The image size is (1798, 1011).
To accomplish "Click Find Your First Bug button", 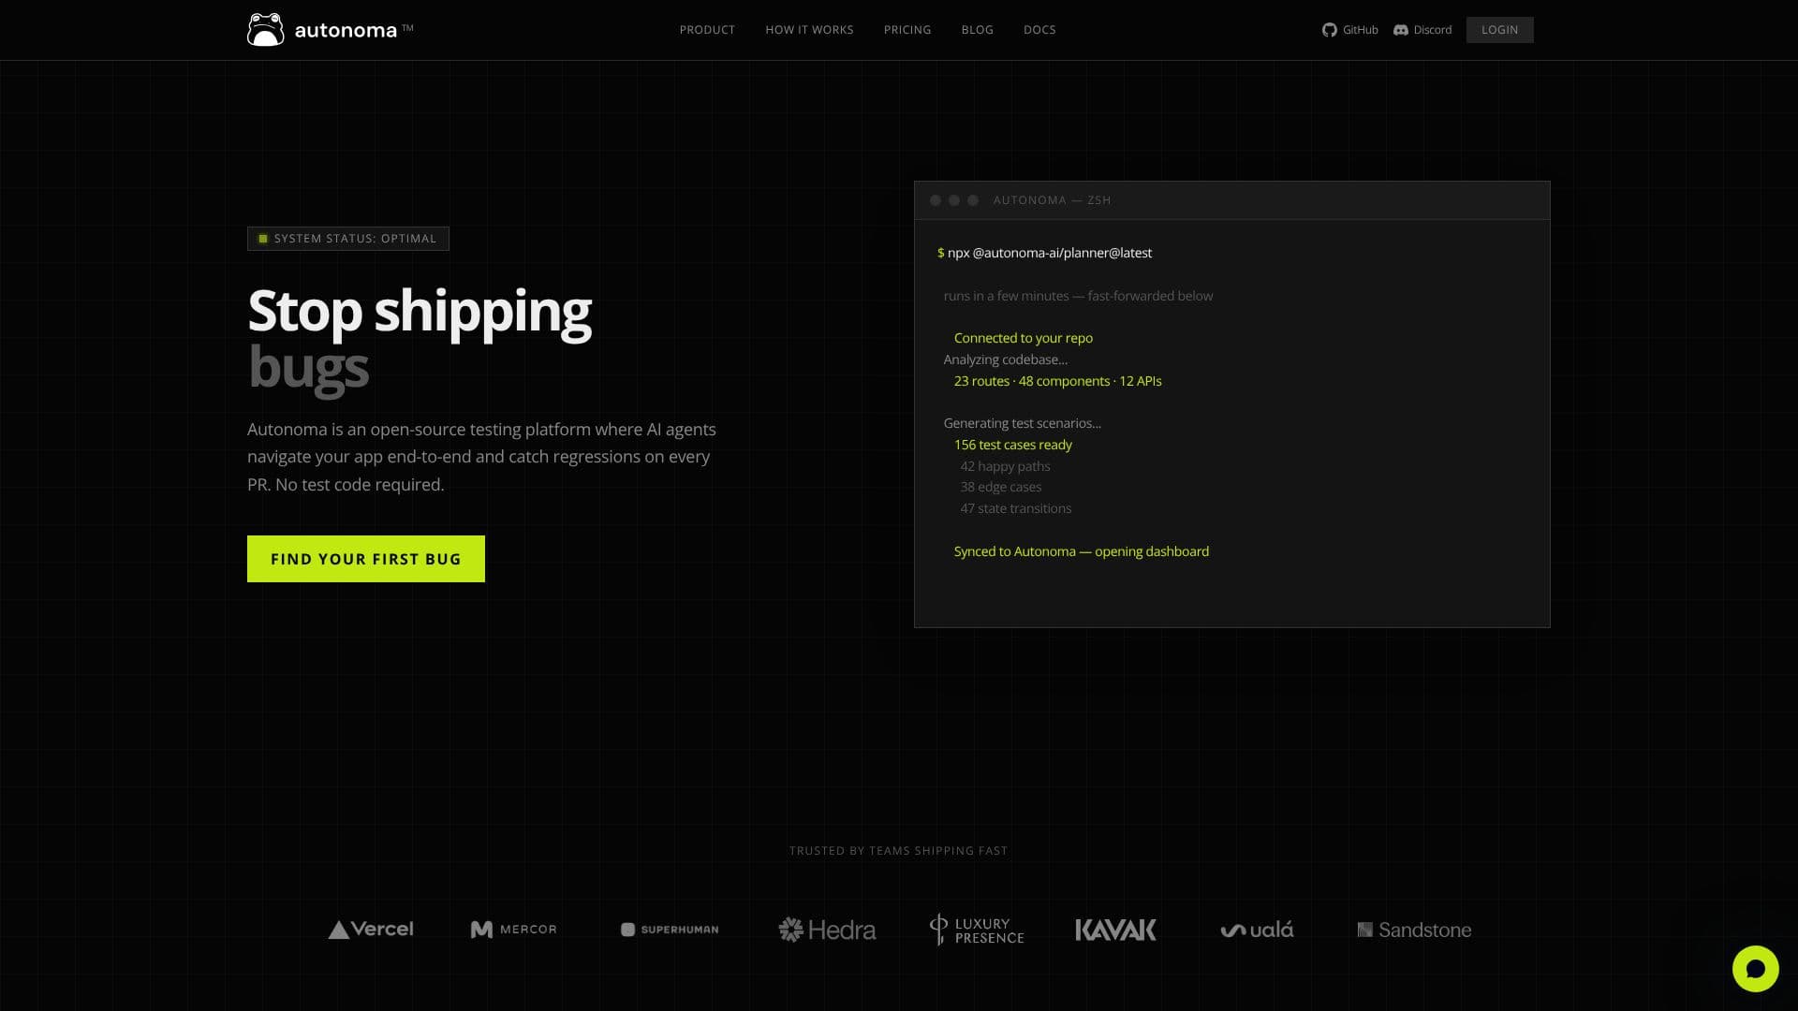I will pyautogui.click(x=366, y=559).
